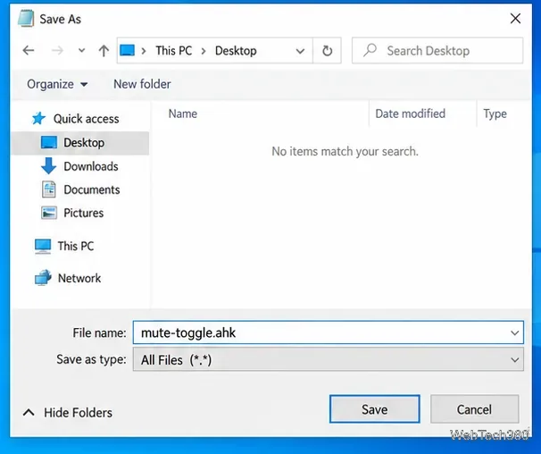Create a New folder
Viewport: 541px width, 454px height.
tap(142, 84)
